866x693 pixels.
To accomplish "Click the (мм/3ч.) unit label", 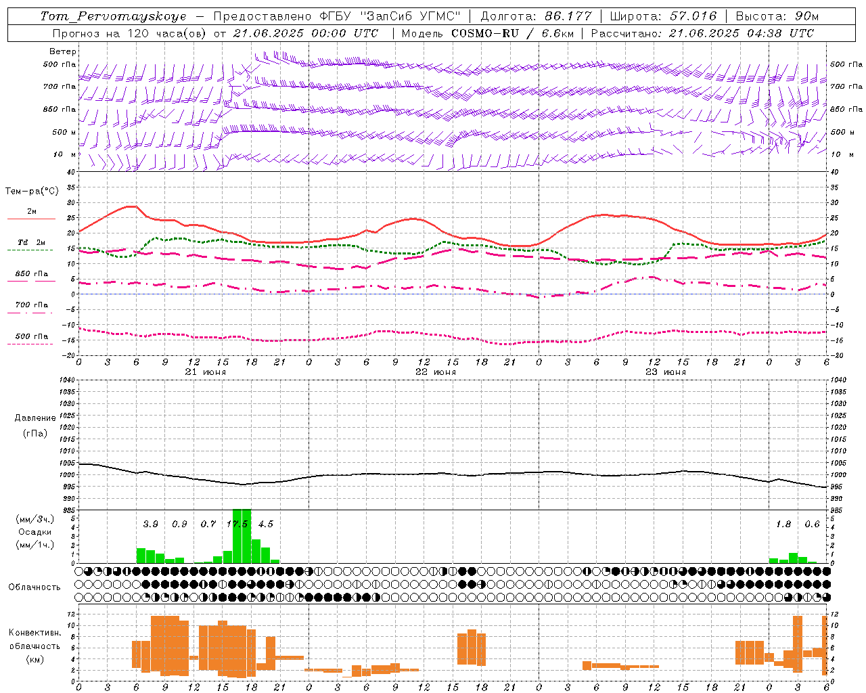I will (x=35, y=519).
